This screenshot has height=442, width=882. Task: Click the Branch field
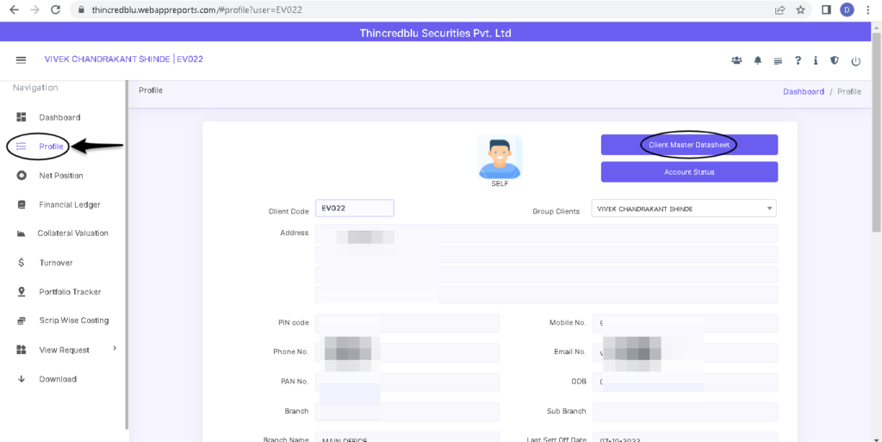pos(407,411)
